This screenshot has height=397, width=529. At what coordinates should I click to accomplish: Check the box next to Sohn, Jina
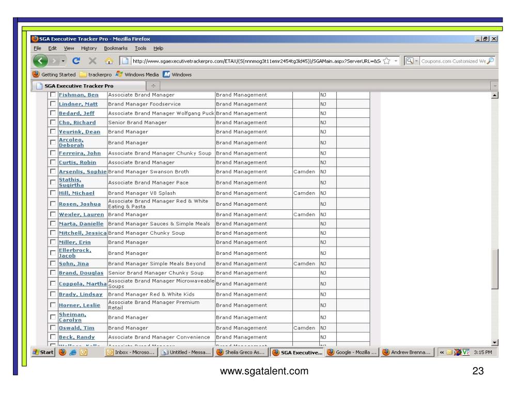(x=53, y=263)
